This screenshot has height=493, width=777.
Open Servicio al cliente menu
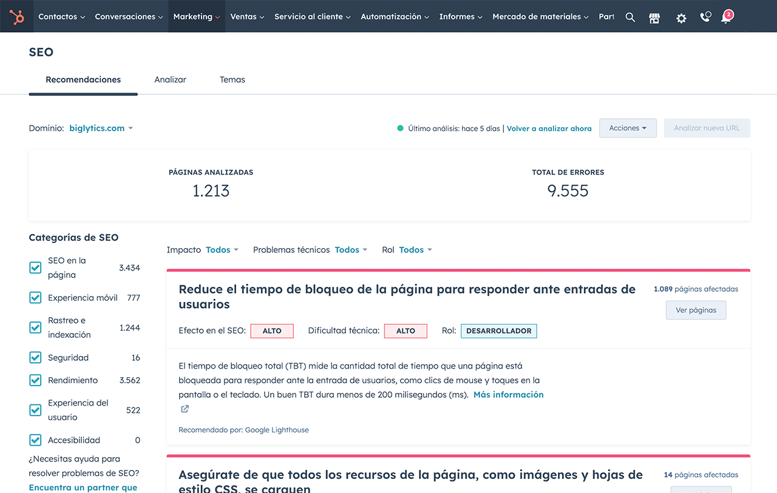313,17
